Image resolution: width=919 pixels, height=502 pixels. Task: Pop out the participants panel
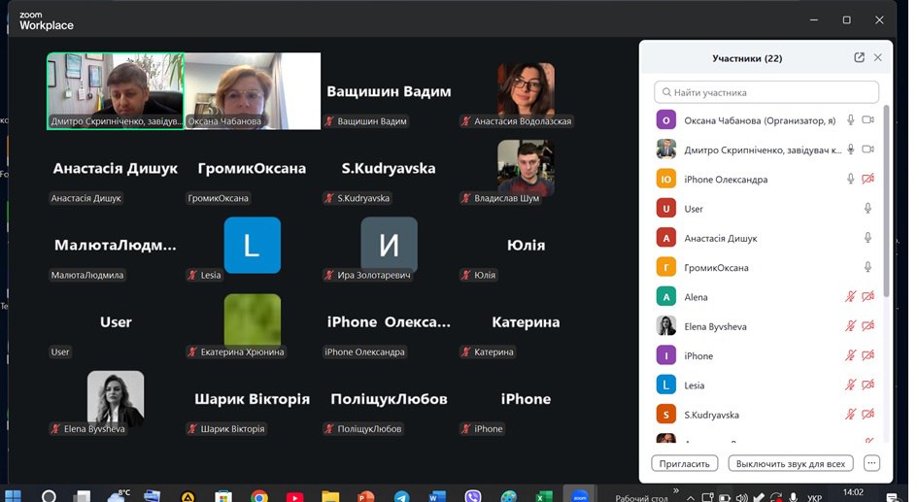tap(859, 58)
